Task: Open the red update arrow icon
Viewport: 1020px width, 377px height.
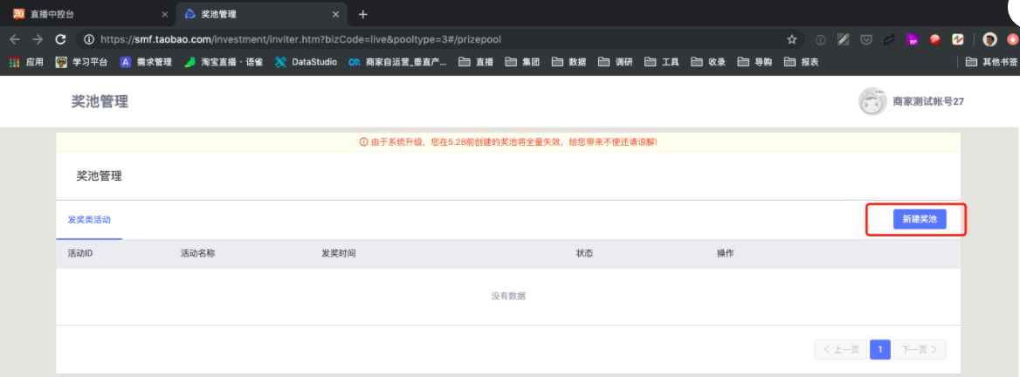Action: pyautogui.click(x=1011, y=39)
